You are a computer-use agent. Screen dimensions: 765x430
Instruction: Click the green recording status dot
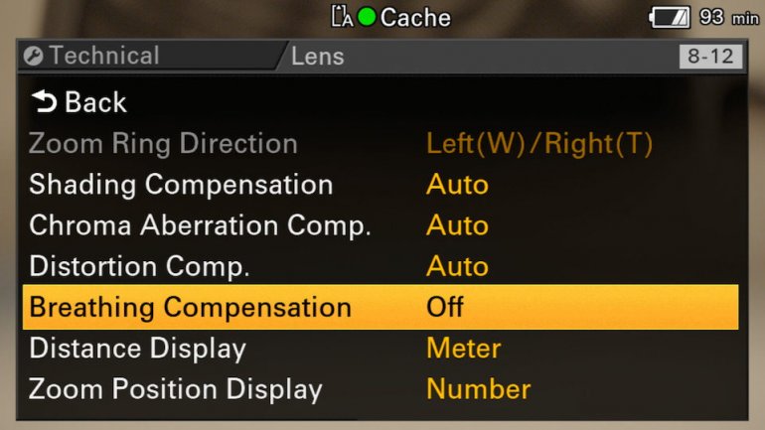point(367,18)
